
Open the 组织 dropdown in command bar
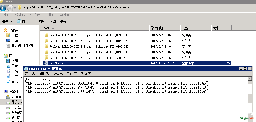pyautogui.click(x=7, y=21)
